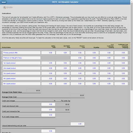Select the Inbound telemarketing cost per order field

(x=77, y=124)
